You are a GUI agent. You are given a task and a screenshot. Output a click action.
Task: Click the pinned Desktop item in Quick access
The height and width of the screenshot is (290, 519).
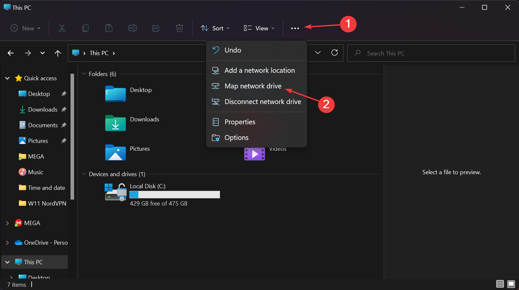click(39, 94)
